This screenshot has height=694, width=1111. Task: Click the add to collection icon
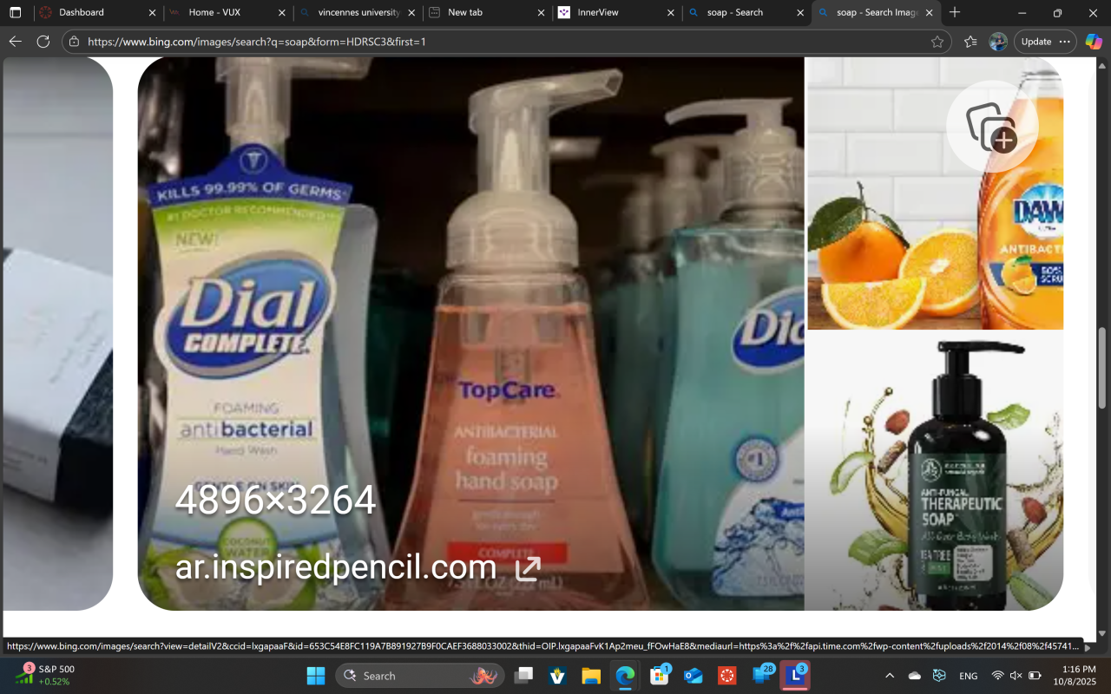click(991, 127)
